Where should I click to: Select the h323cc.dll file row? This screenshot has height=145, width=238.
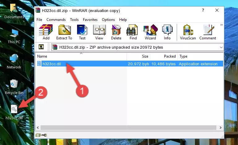130,64
